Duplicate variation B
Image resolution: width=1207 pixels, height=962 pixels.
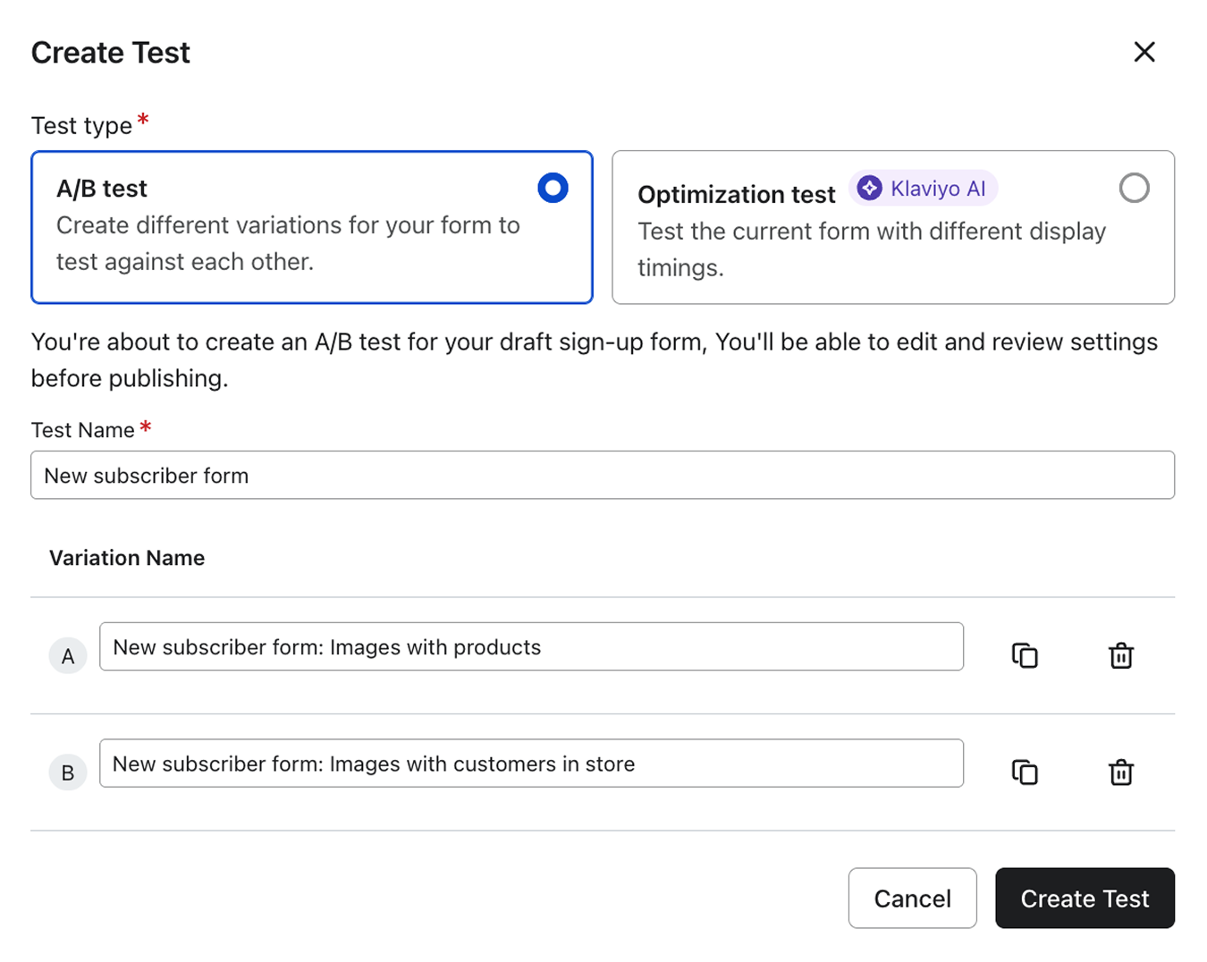click(1025, 772)
